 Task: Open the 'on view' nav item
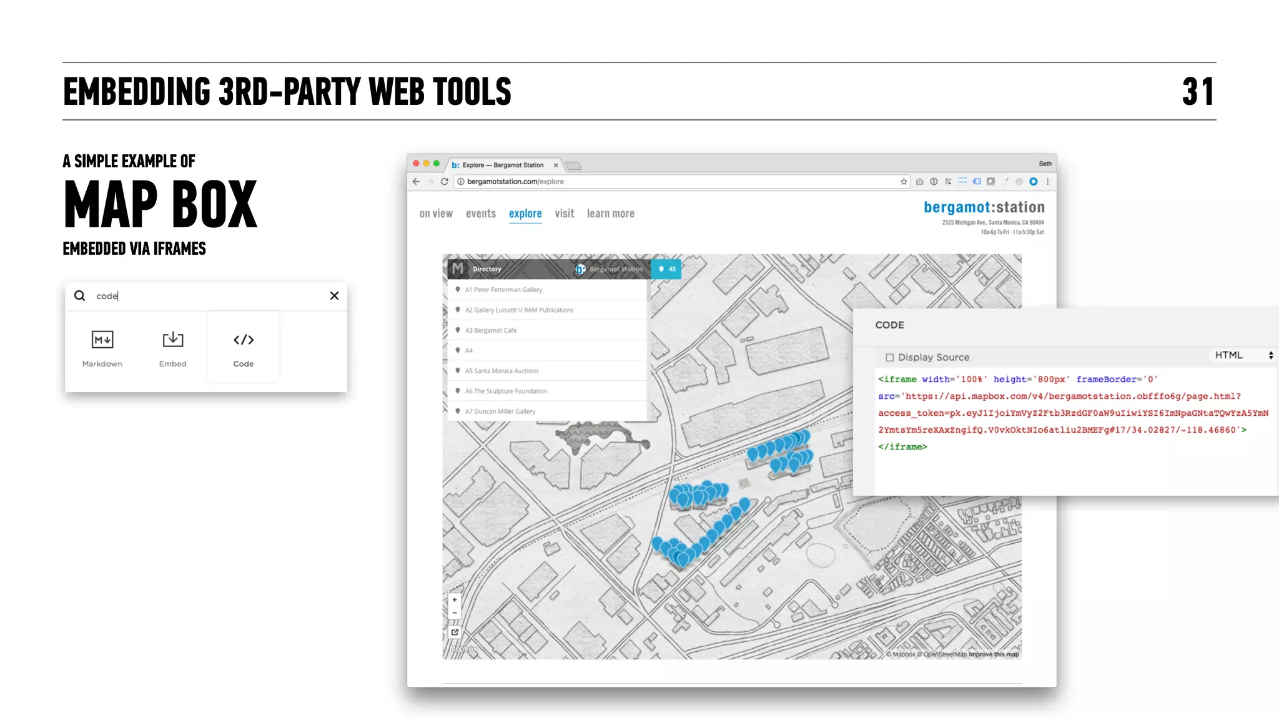click(436, 214)
